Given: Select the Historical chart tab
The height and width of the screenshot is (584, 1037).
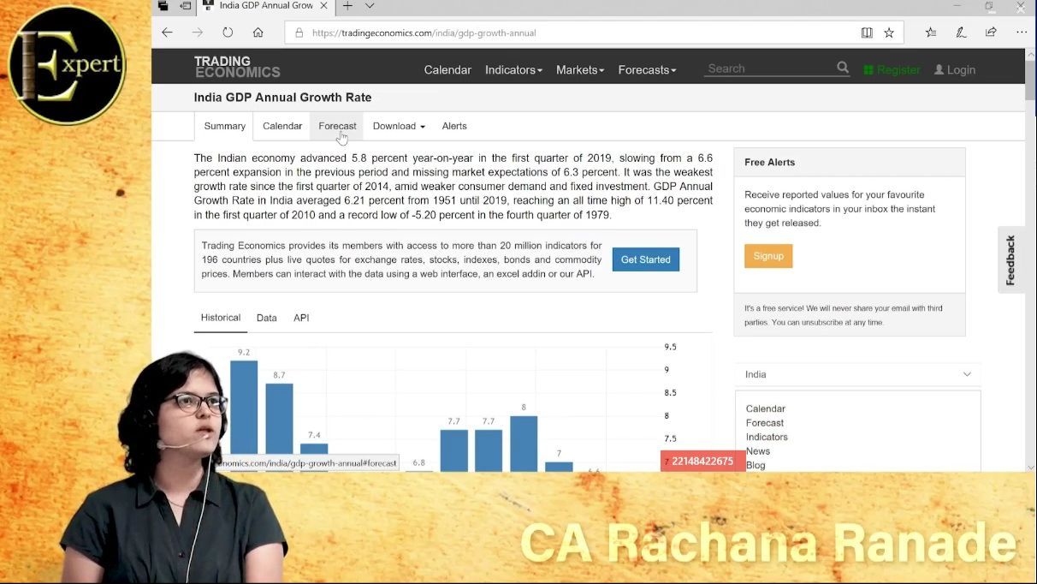Looking at the screenshot, I should (221, 318).
